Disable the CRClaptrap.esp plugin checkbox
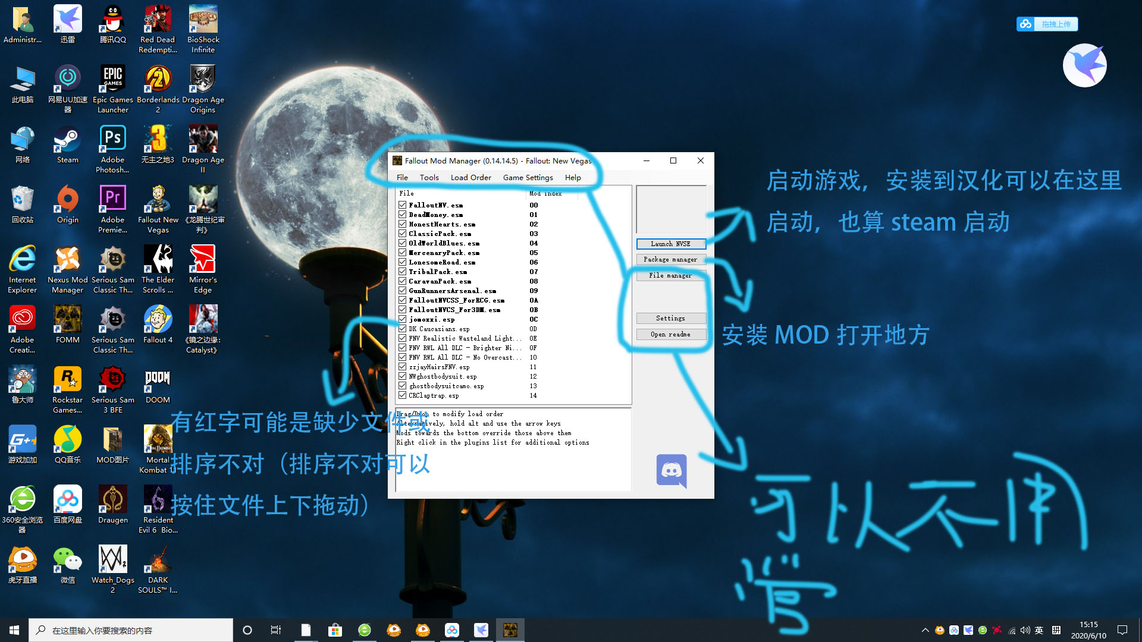 pos(403,395)
